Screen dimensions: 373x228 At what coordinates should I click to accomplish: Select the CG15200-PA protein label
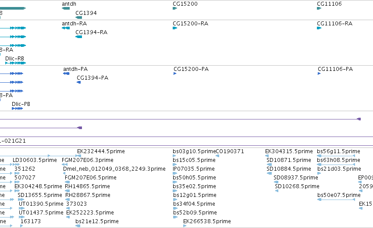coord(191,69)
